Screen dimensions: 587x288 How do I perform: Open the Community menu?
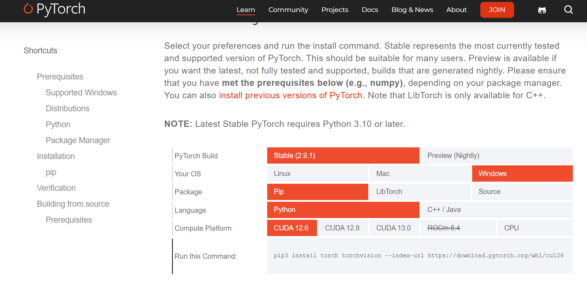(288, 10)
